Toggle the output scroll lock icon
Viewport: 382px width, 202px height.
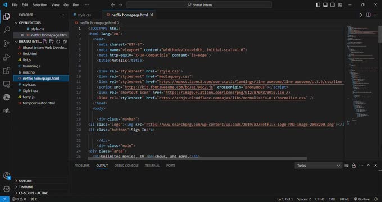coord(354,166)
